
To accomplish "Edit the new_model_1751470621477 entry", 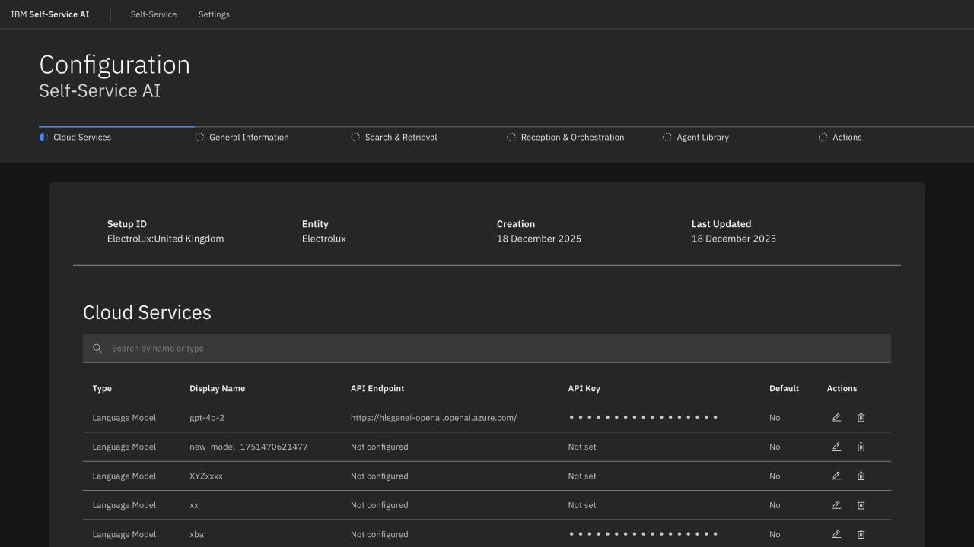I will 836,447.
